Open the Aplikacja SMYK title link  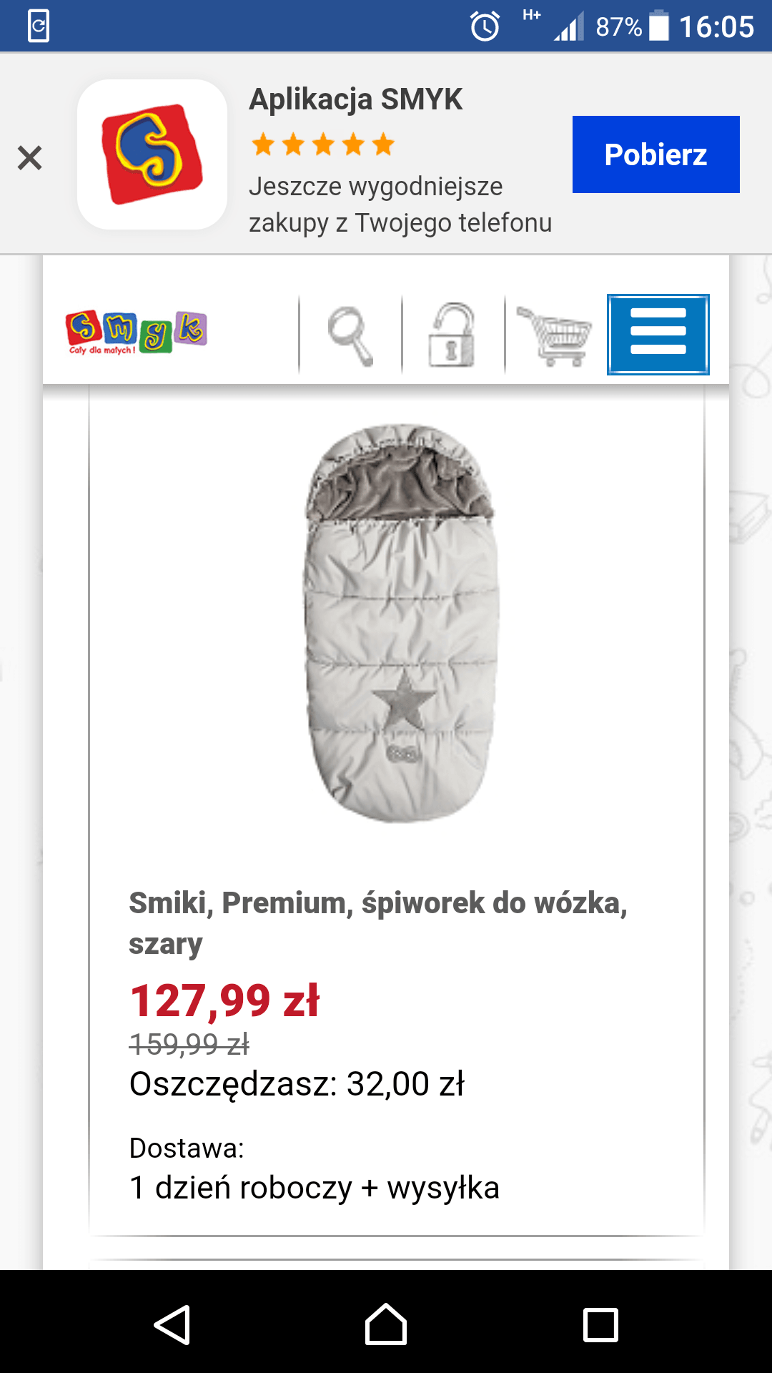click(355, 99)
